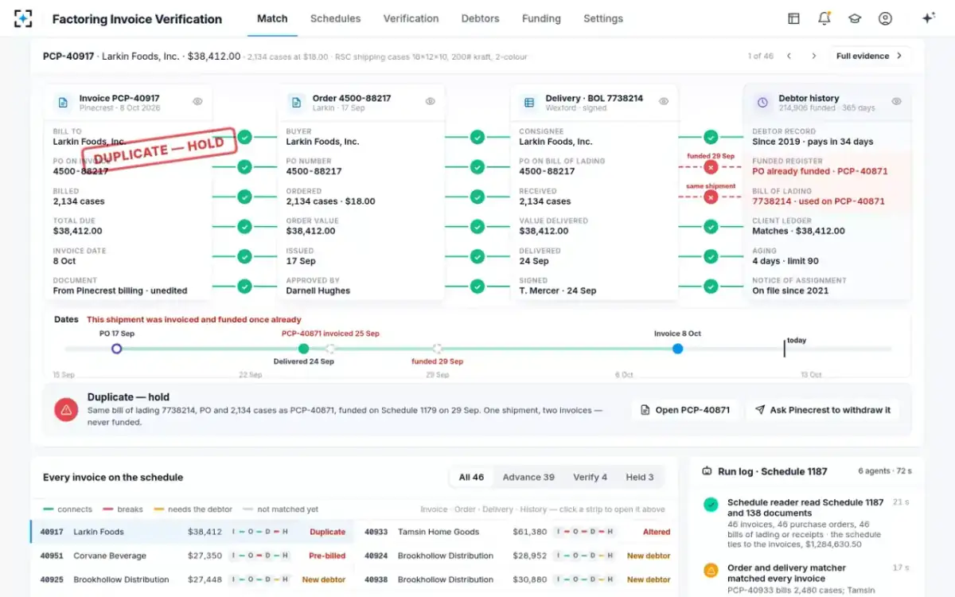Click match strip icon for Corvane Beverage
The width and height of the screenshot is (955, 597).
(x=259, y=556)
